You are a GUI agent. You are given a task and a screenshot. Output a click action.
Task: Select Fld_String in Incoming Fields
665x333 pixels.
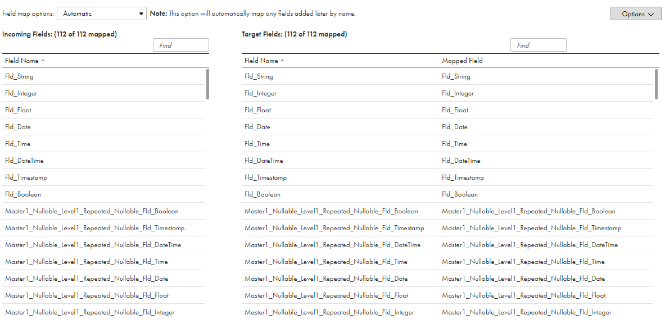click(x=19, y=76)
